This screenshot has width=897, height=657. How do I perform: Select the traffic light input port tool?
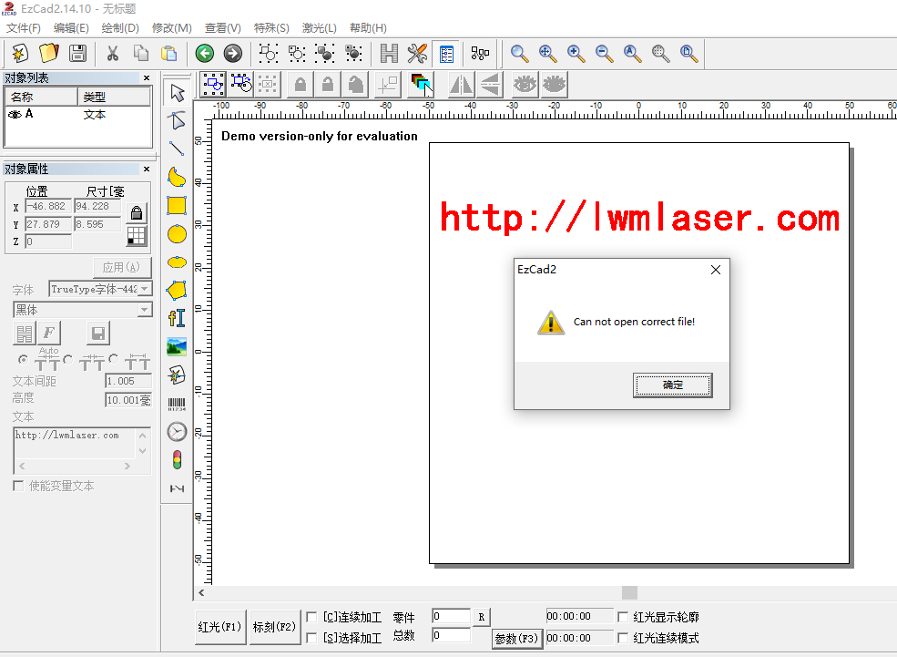(178, 460)
